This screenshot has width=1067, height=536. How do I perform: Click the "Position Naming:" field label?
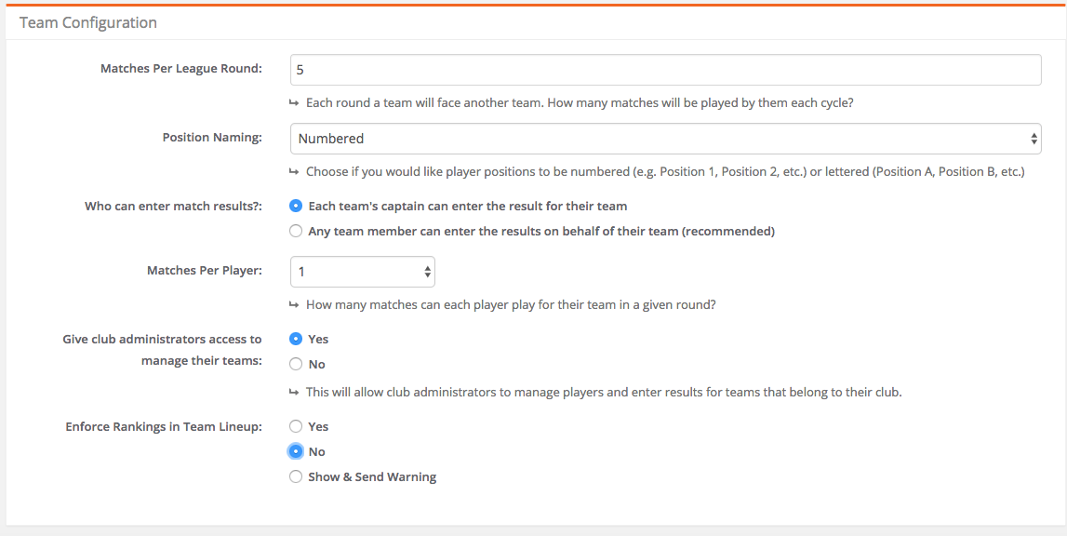212,137
